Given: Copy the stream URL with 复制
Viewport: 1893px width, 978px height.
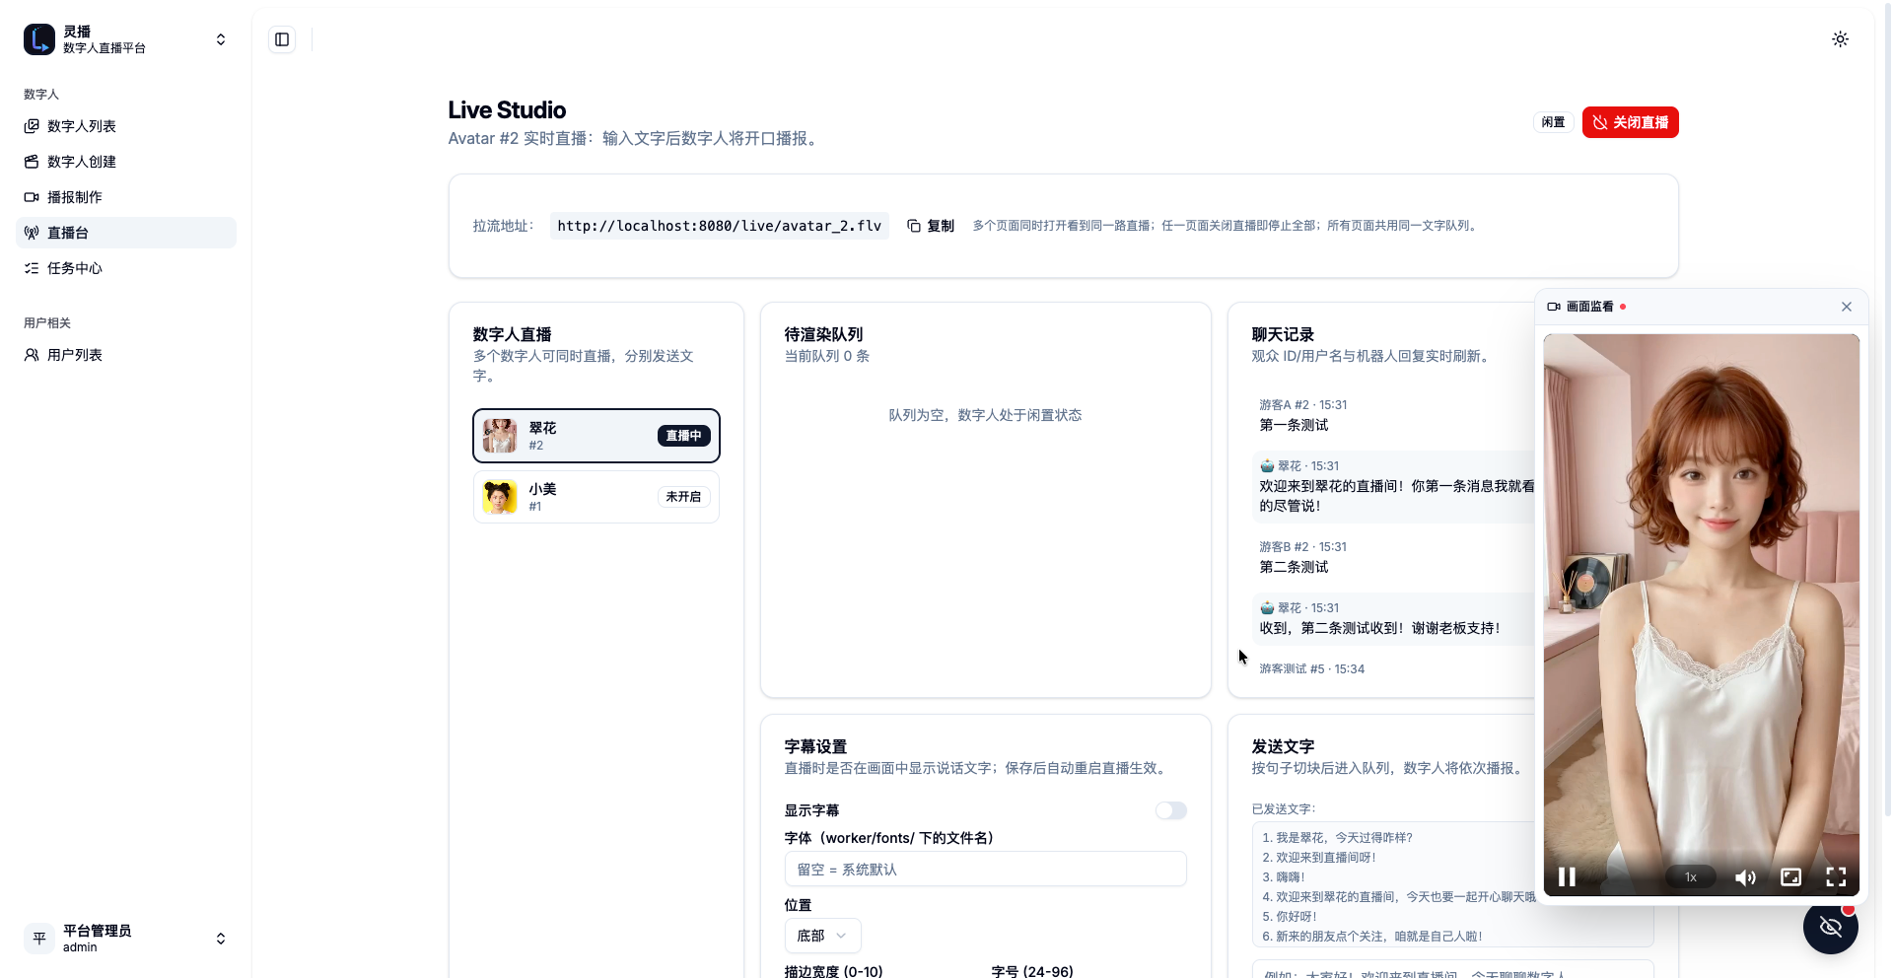Looking at the screenshot, I should (x=931, y=226).
